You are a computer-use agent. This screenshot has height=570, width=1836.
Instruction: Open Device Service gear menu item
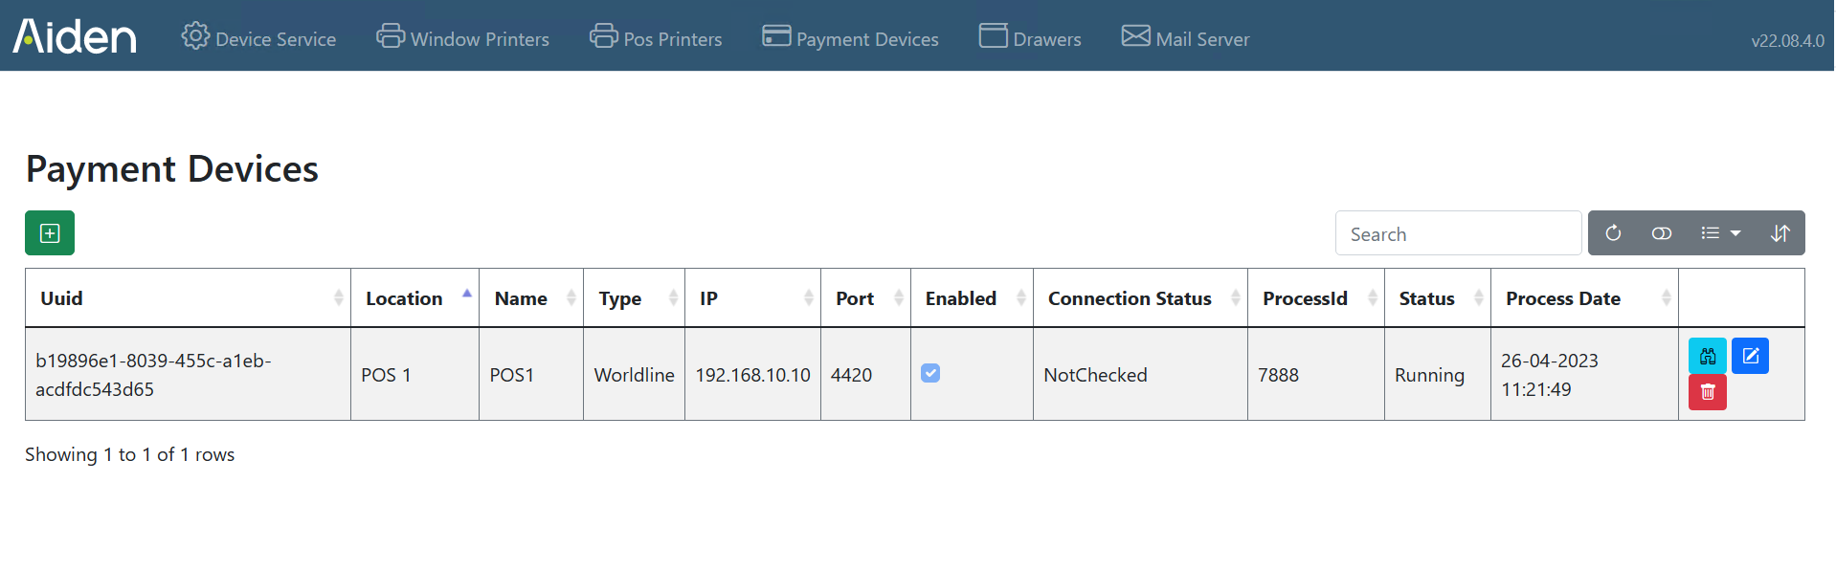coord(258,37)
